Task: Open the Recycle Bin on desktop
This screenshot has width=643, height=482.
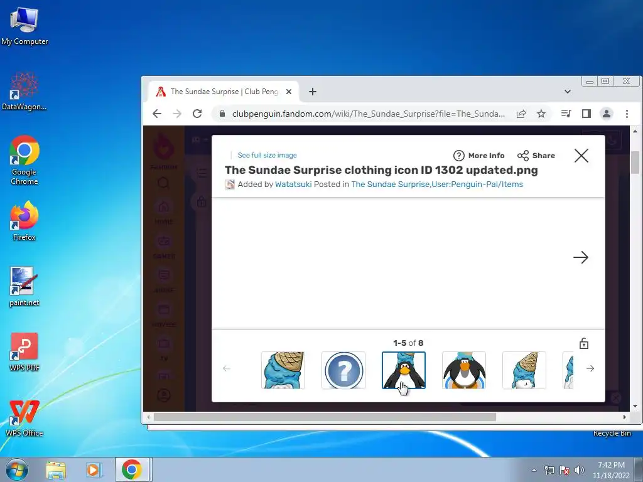Action: click(x=612, y=433)
